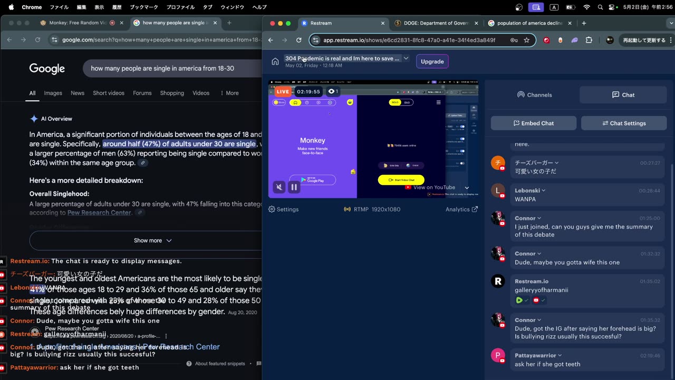This screenshot has height=380, width=675.
Task: Click the LIVE status badge
Action: (x=283, y=91)
